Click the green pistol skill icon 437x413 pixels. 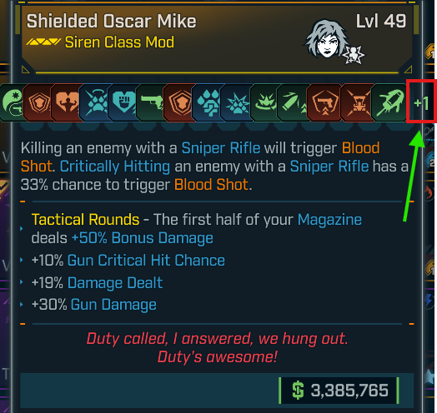coord(151,102)
